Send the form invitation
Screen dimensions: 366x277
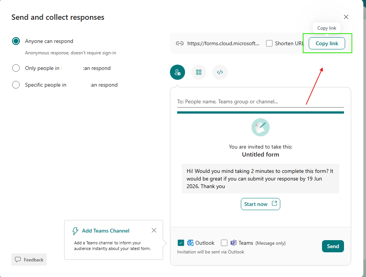click(x=333, y=246)
